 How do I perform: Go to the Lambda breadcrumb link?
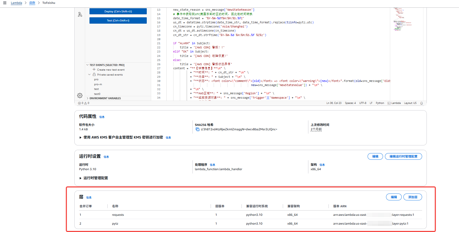tap(17, 3)
